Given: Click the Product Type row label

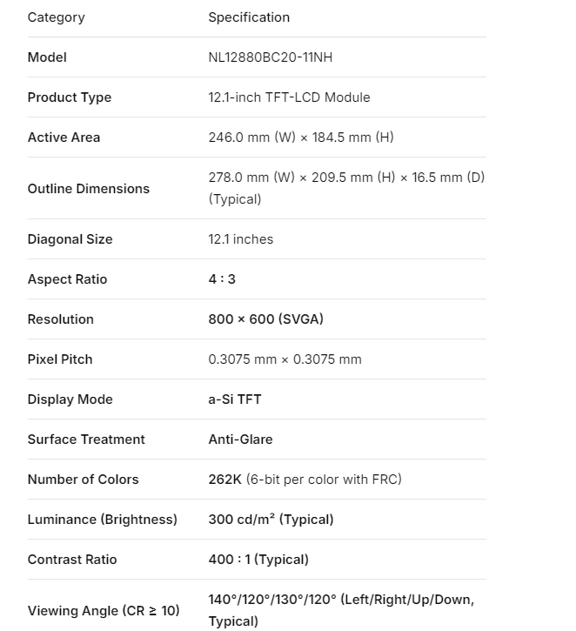Looking at the screenshot, I should (x=70, y=97).
